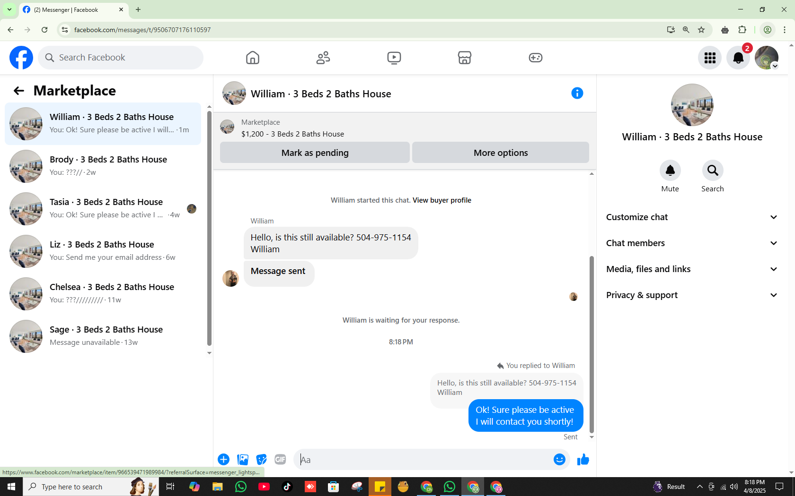The width and height of the screenshot is (795, 496).
Task: Open View buyer profile link
Action: click(x=442, y=200)
